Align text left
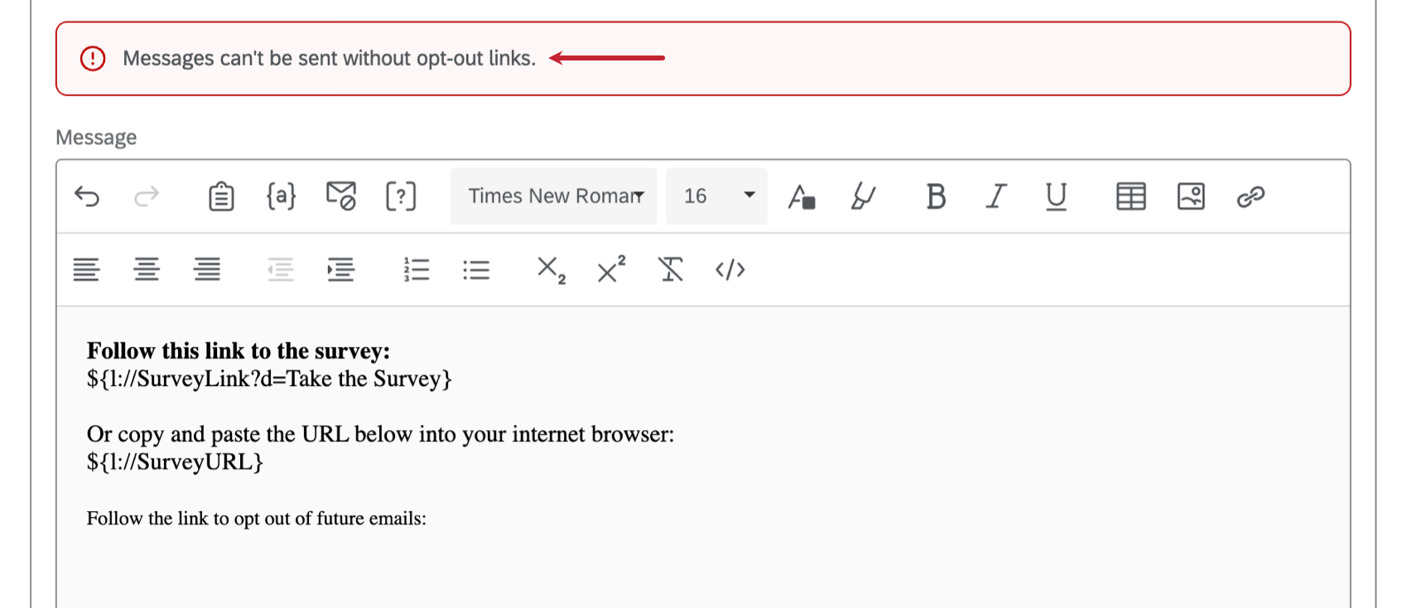Image resolution: width=1408 pixels, height=608 pixels. (x=86, y=269)
